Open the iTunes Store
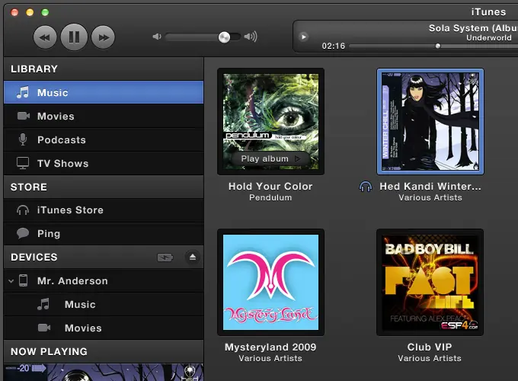Viewport: 518px width, 381px height. (104, 210)
